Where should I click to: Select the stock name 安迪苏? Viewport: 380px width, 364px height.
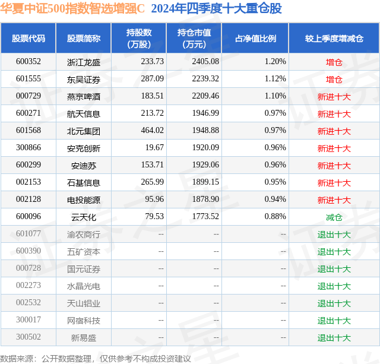pos(84,166)
